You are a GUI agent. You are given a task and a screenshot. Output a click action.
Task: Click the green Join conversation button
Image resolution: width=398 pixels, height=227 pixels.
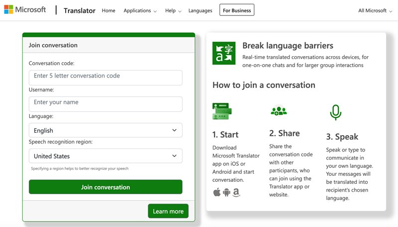tap(105, 187)
